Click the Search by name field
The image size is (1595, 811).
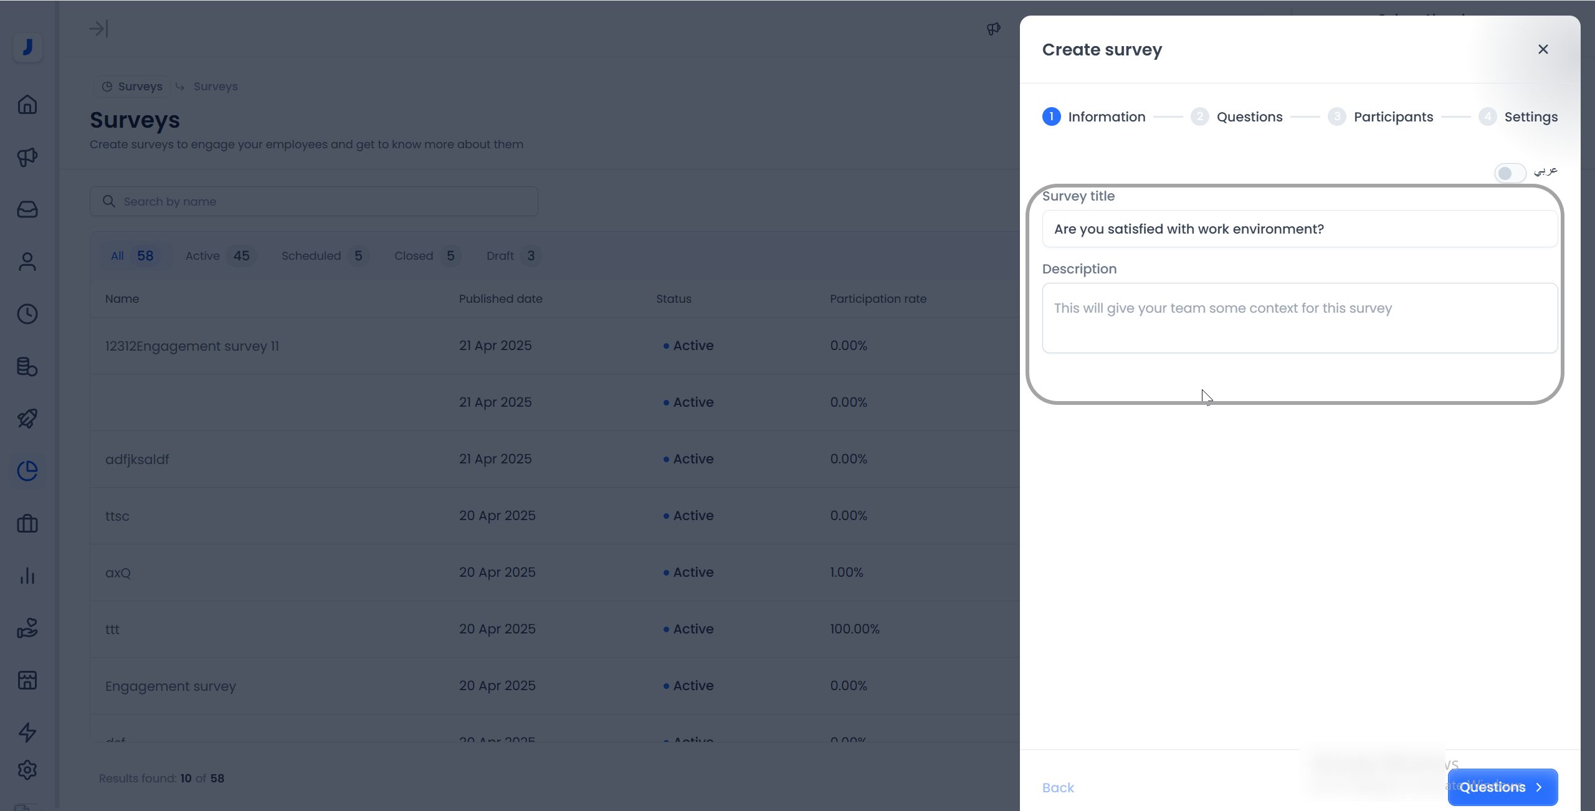[x=314, y=202]
